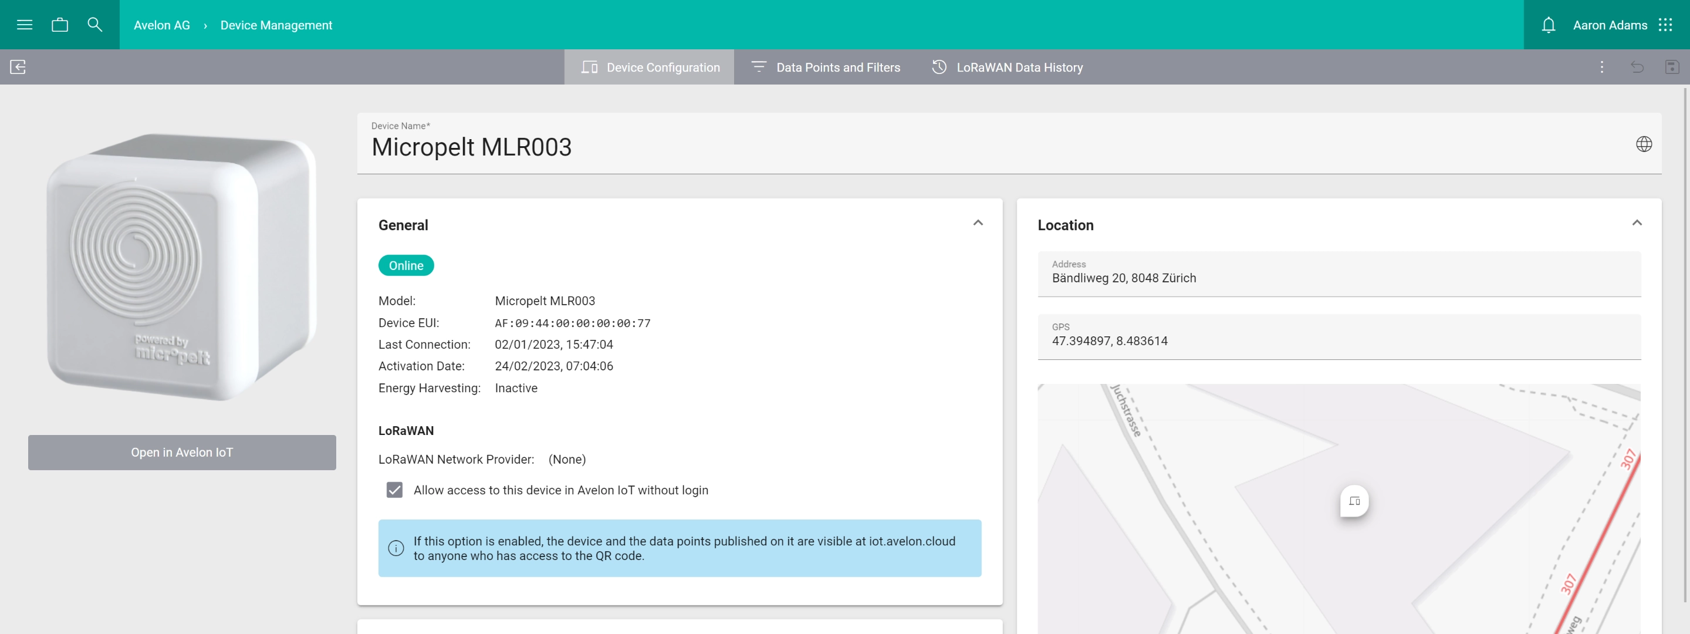The image size is (1690, 634).
Task: Click the back navigation icon top left
Action: [x=18, y=67]
